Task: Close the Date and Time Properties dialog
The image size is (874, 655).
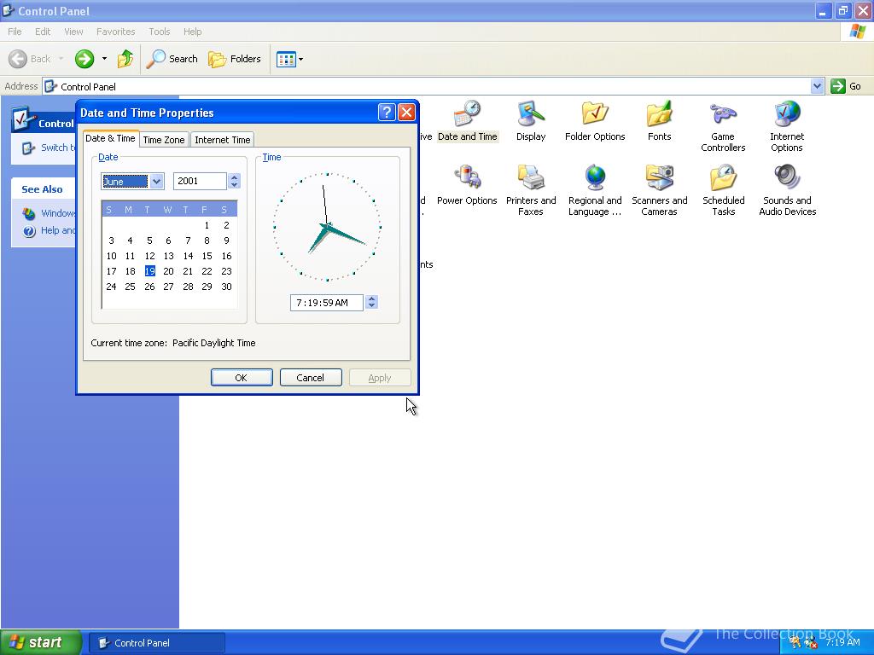Action: click(407, 113)
